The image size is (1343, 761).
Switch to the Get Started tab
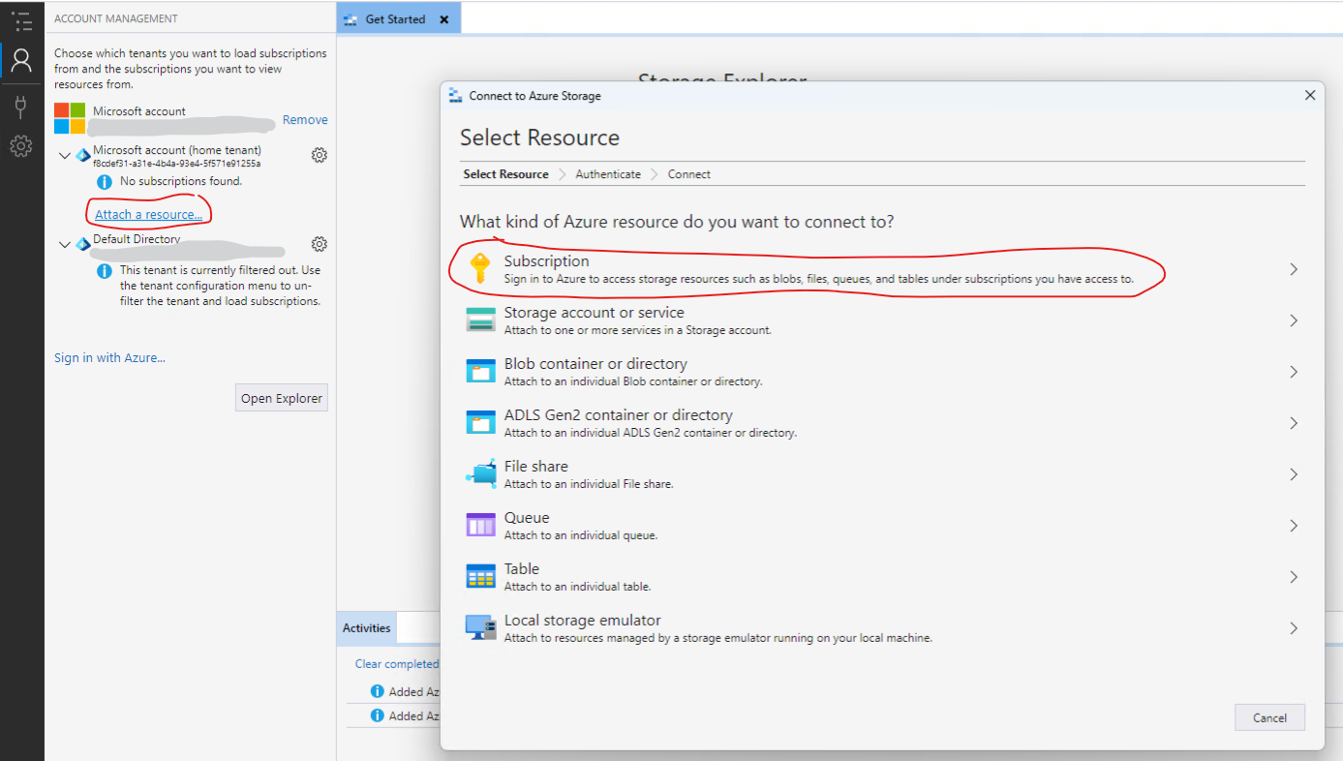399,19
